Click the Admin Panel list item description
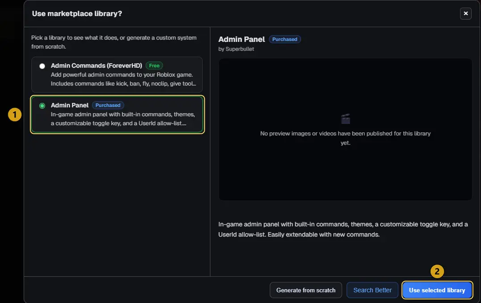The width and height of the screenshot is (481, 303). tap(123, 119)
